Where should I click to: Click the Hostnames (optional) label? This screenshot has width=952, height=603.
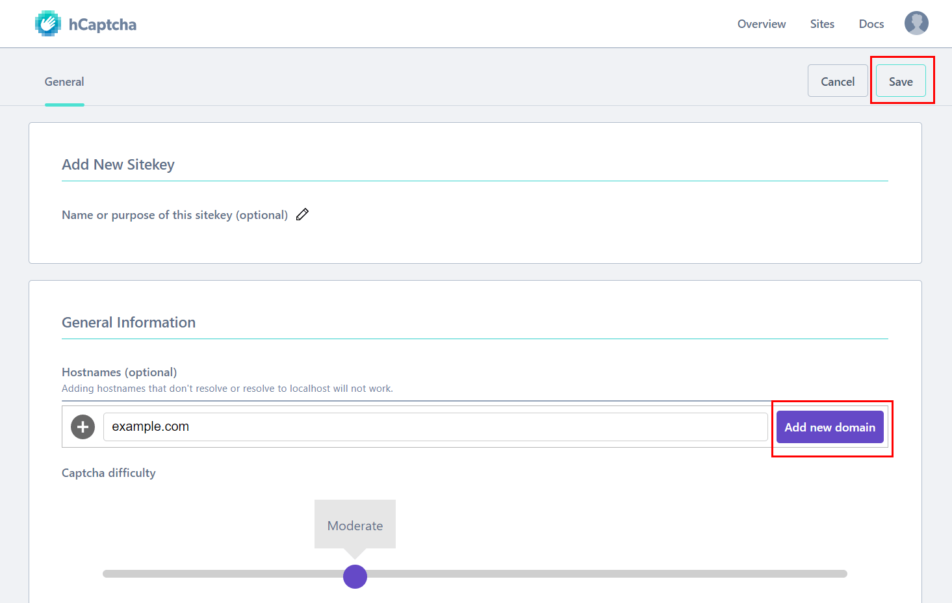click(119, 372)
